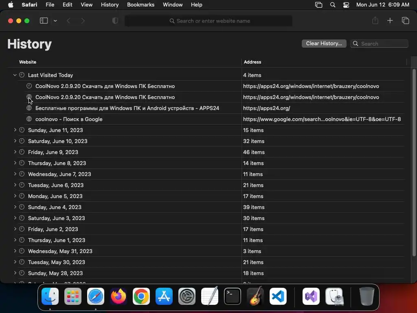Screen dimensions: 417x313
Task: Expand Tuesday, May 30, 2023
Action: (x=15, y=262)
